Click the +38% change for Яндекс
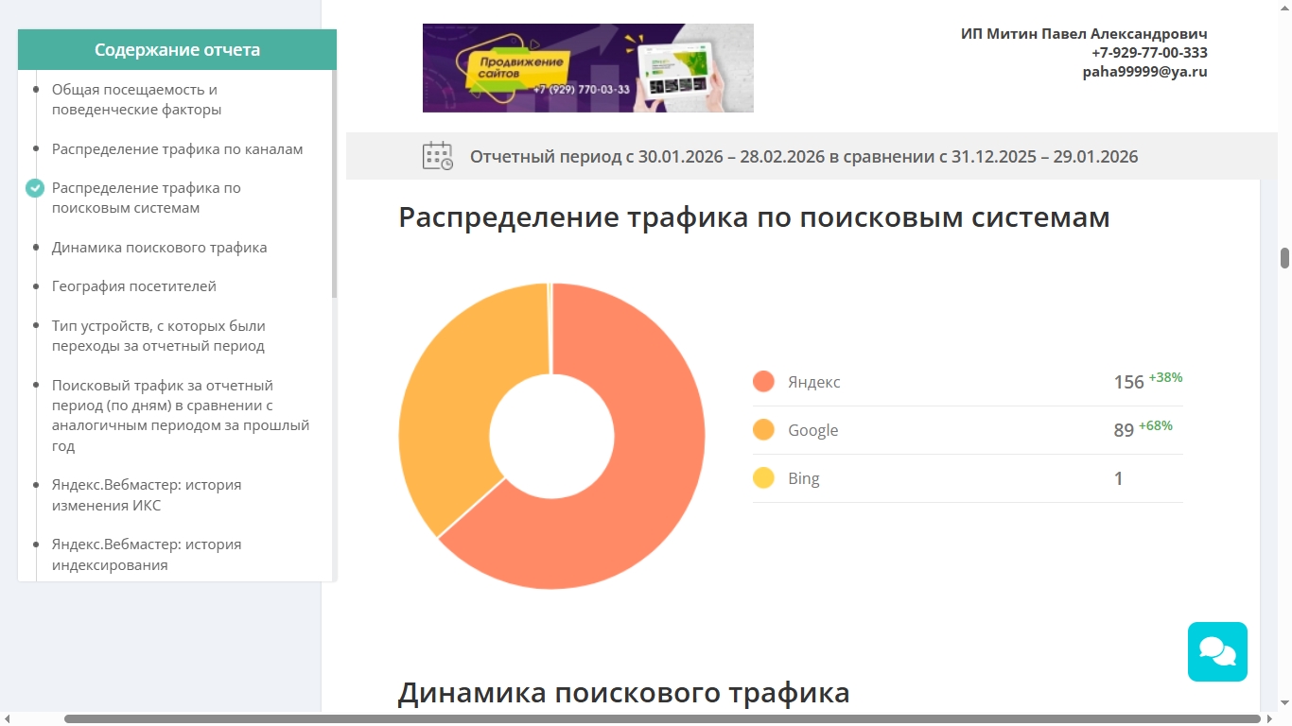The height and width of the screenshot is (726, 1292). tap(1165, 377)
